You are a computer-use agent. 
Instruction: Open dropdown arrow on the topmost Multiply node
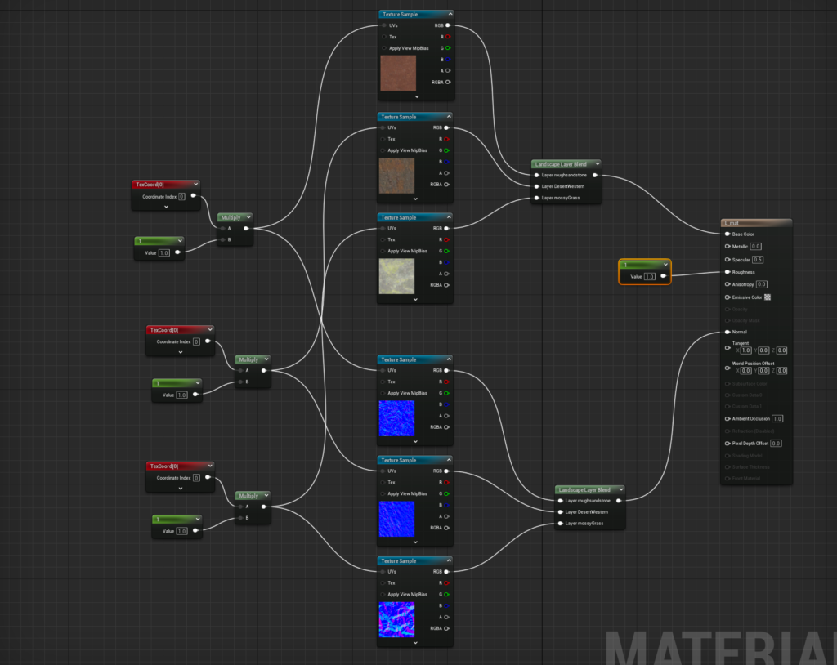pos(247,217)
